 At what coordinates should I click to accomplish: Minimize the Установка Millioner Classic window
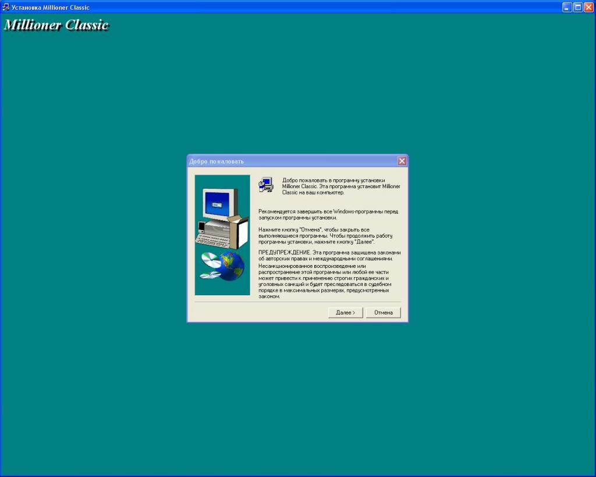[567, 8]
